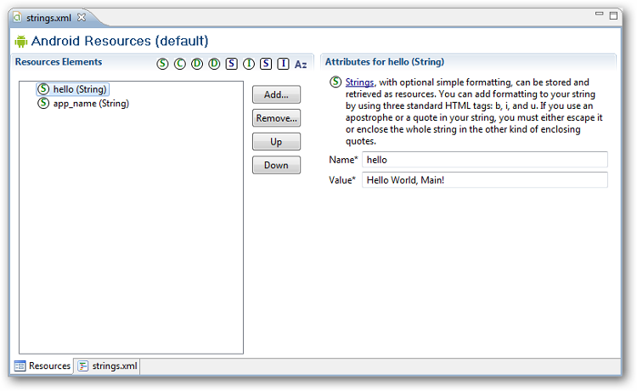
Task: Toggle the first circled D Dimension filter
Action: 197,64
